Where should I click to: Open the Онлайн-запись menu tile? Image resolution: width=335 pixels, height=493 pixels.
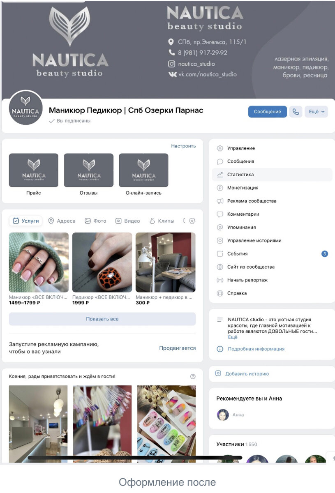coord(143,174)
